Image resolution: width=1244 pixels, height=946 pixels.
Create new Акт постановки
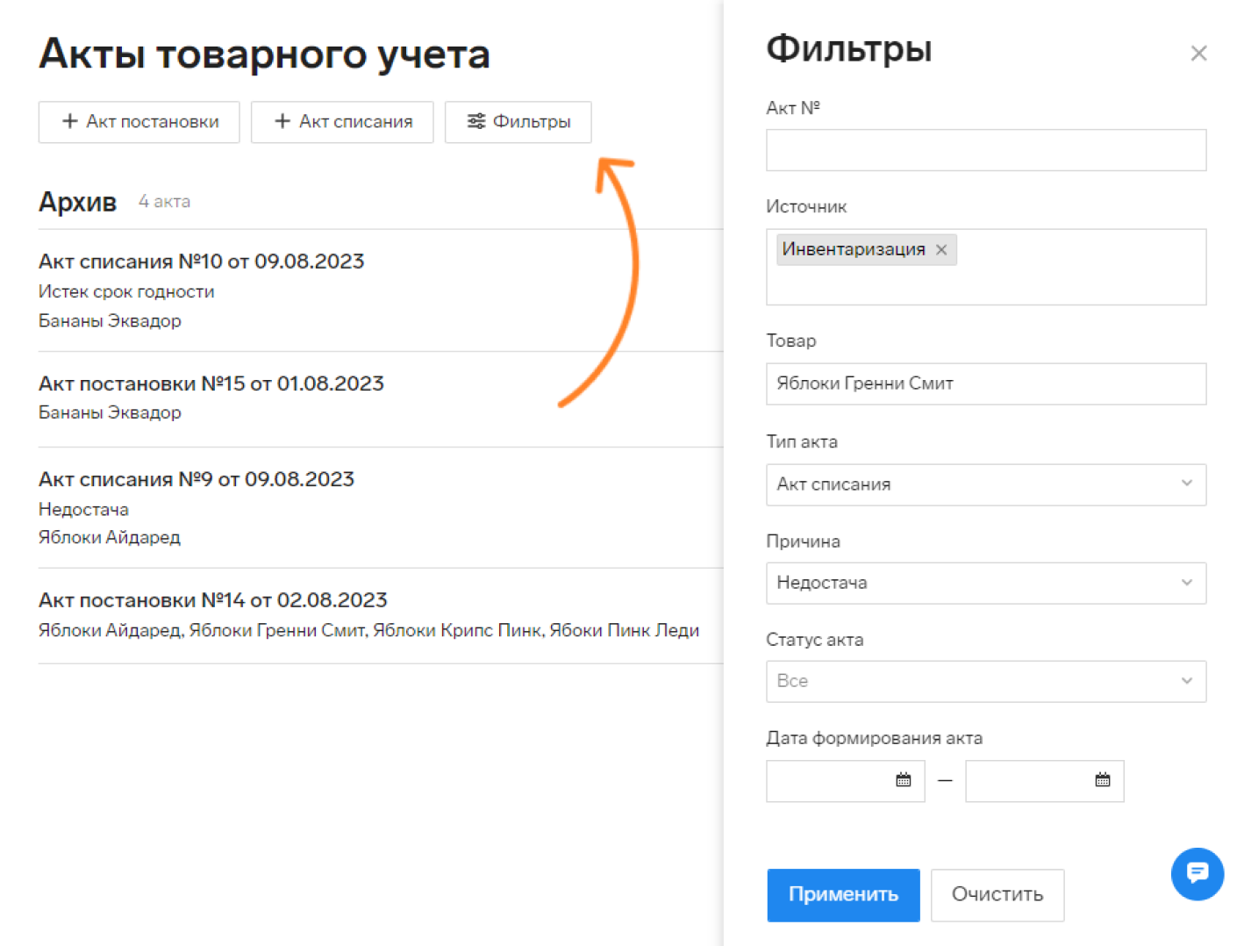(139, 122)
